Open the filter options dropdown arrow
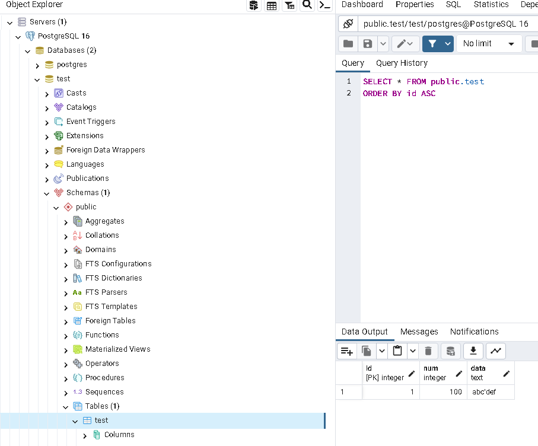 [x=448, y=43]
